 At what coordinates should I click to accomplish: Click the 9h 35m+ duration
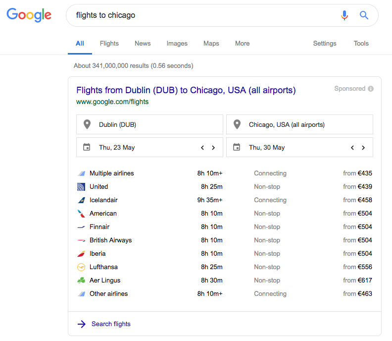(210, 200)
